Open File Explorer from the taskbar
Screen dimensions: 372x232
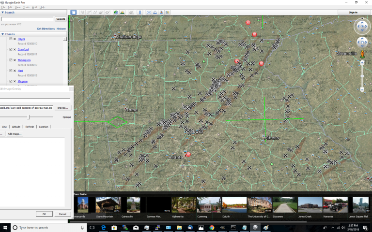(x=179, y=228)
